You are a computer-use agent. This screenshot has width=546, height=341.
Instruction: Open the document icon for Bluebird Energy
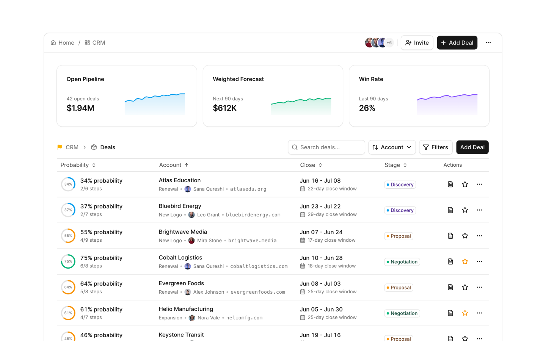coord(450,210)
